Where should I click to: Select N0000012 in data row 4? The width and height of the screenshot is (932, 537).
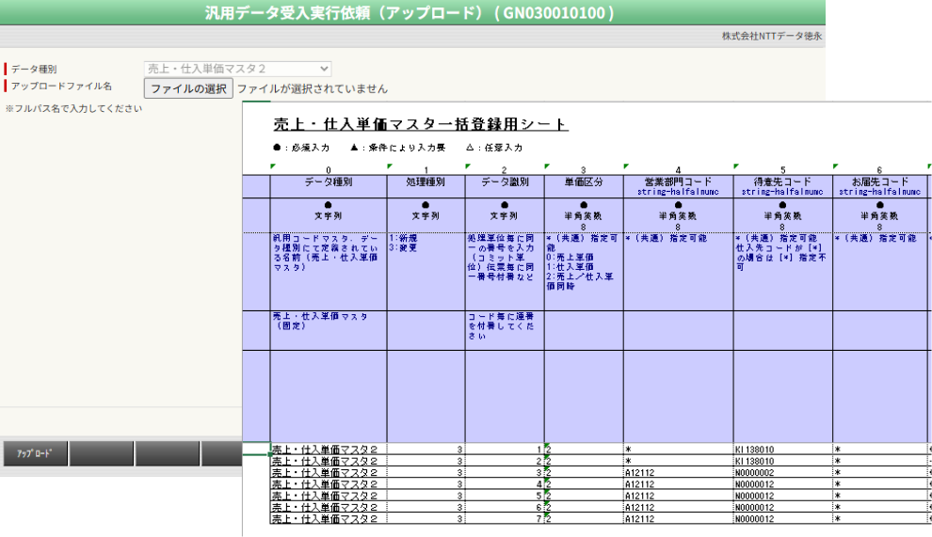783,484
